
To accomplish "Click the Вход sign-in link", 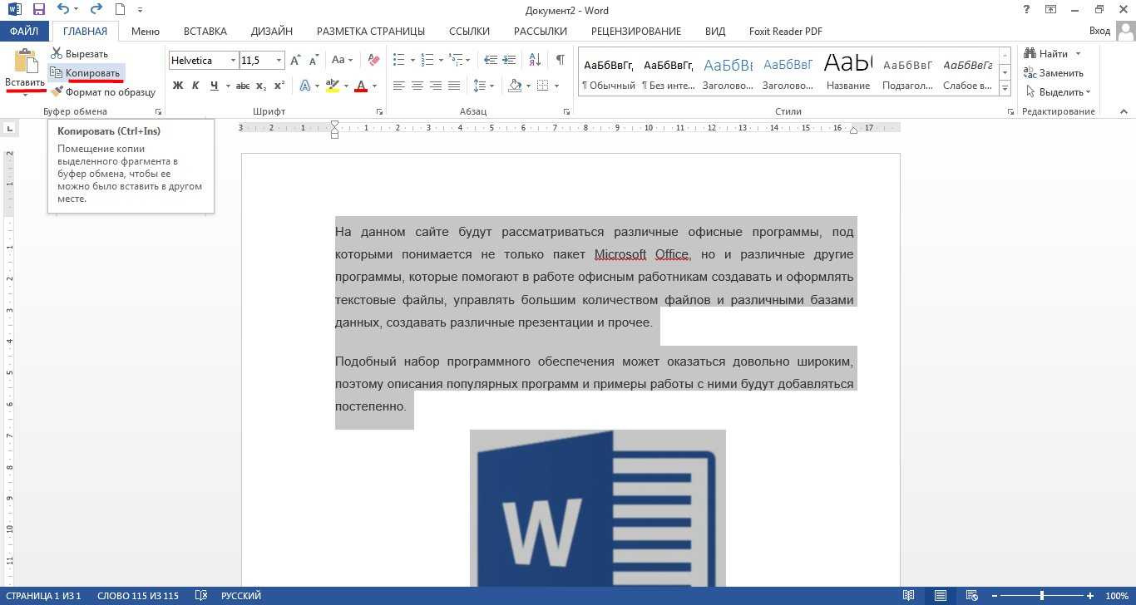I will 1099,32.
